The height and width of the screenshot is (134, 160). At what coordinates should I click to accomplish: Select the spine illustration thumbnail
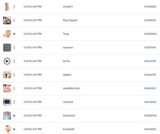click(x=7, y=7)
